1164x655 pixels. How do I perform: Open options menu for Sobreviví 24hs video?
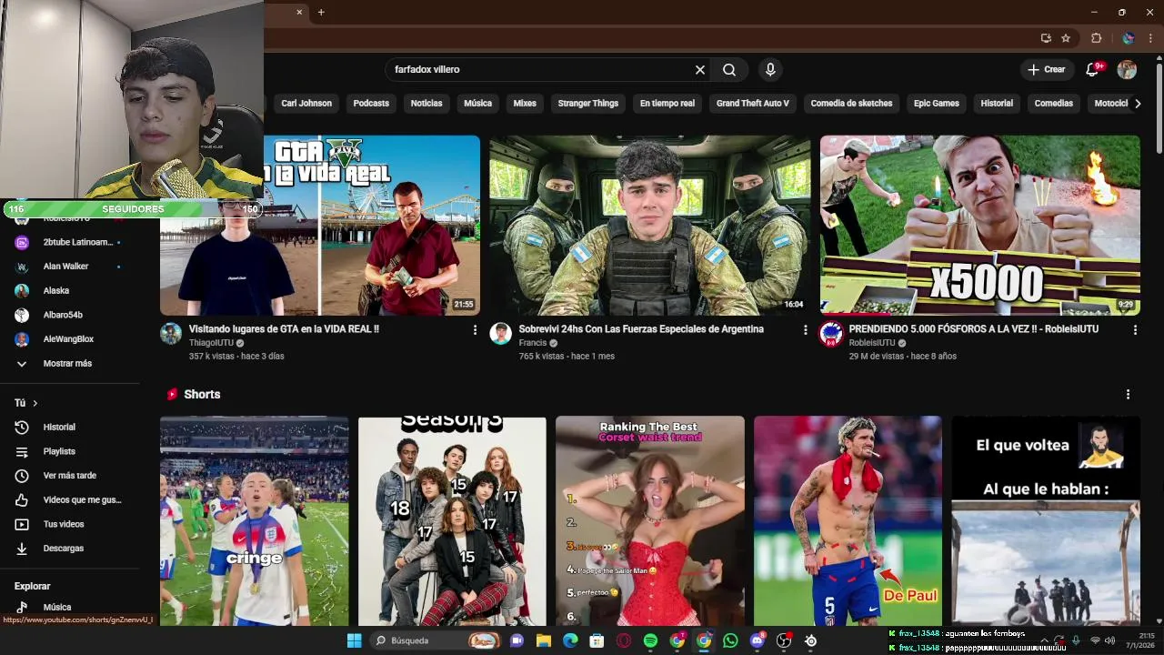[805, 330]
